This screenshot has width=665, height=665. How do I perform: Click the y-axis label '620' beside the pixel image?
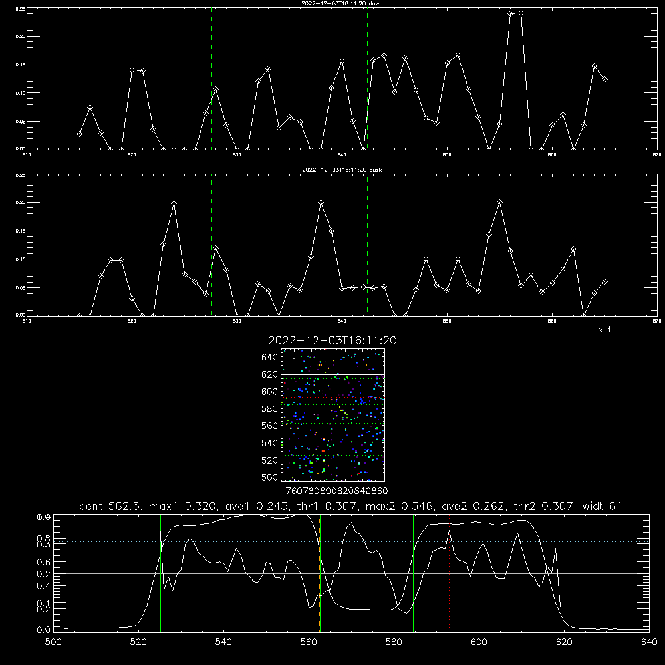point(270,374)
